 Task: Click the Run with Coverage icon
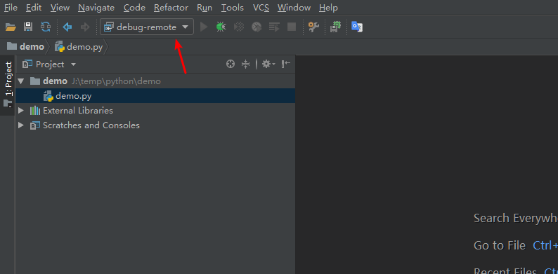click(239, 27)
